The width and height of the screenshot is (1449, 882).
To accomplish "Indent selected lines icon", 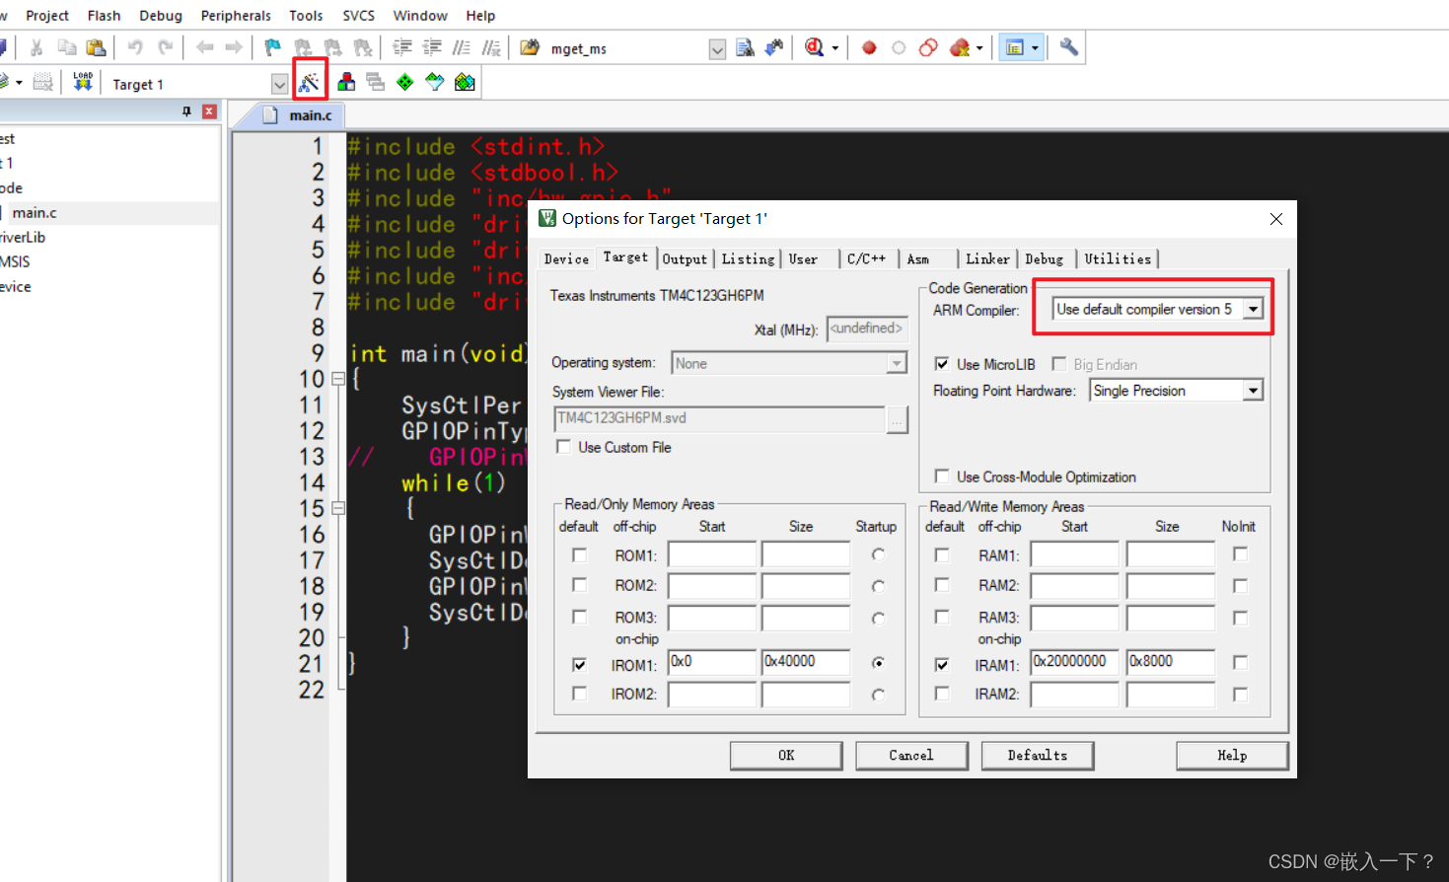I will coord(402,47).
